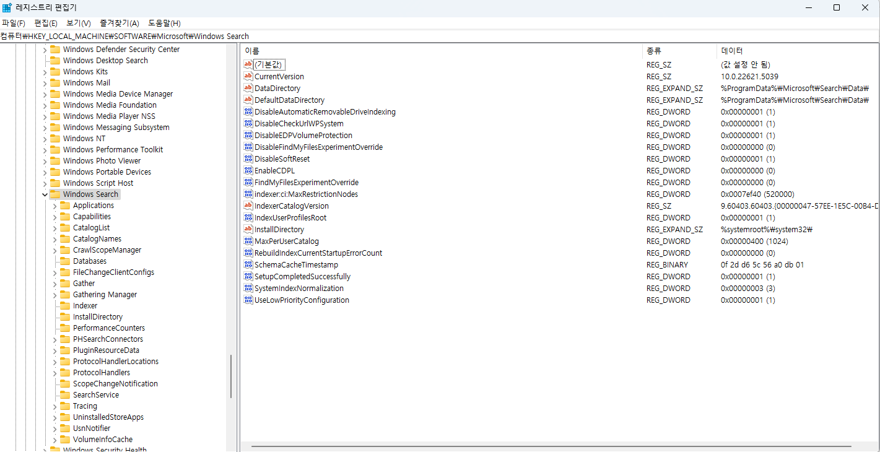Image resolution: width=880 pixels, height=452 pixels.
Task: Select the IndexUserProfilesRoot value name
Action: pos(290,217)
